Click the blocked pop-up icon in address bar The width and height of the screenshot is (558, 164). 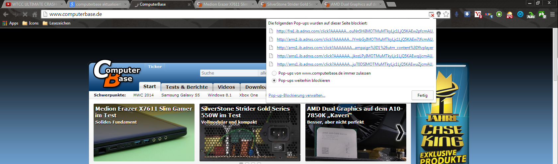[x=431, y=14]
